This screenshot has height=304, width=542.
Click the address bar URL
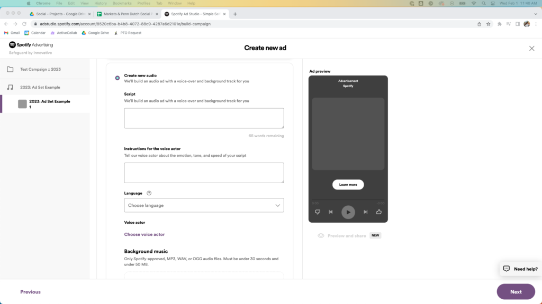click(x=125, y=24)
